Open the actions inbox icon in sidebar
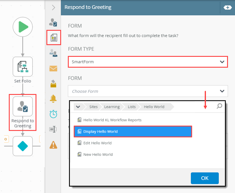Image resolution: width=235 pixels, height=193 pixels. [53, 84]
